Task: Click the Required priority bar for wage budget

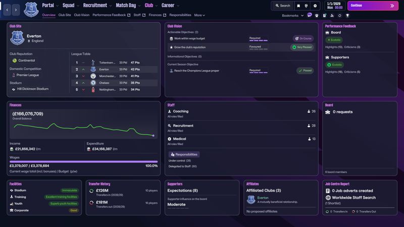Action: click(259, 40)
